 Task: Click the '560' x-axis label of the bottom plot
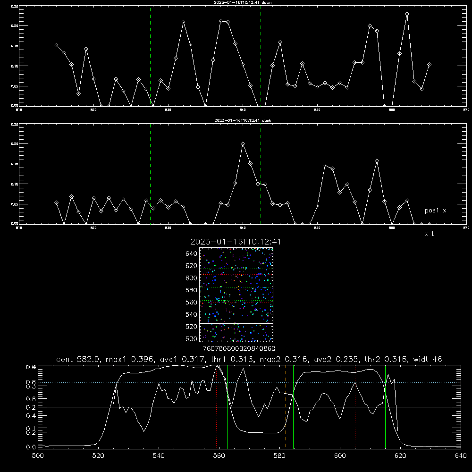pos(219,456)
